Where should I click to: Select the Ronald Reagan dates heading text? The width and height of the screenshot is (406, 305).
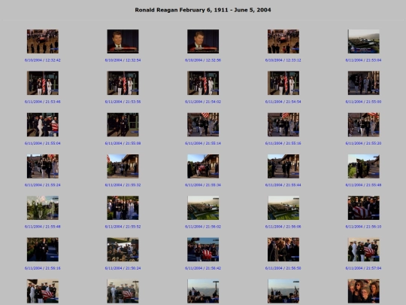click(203, 10)
